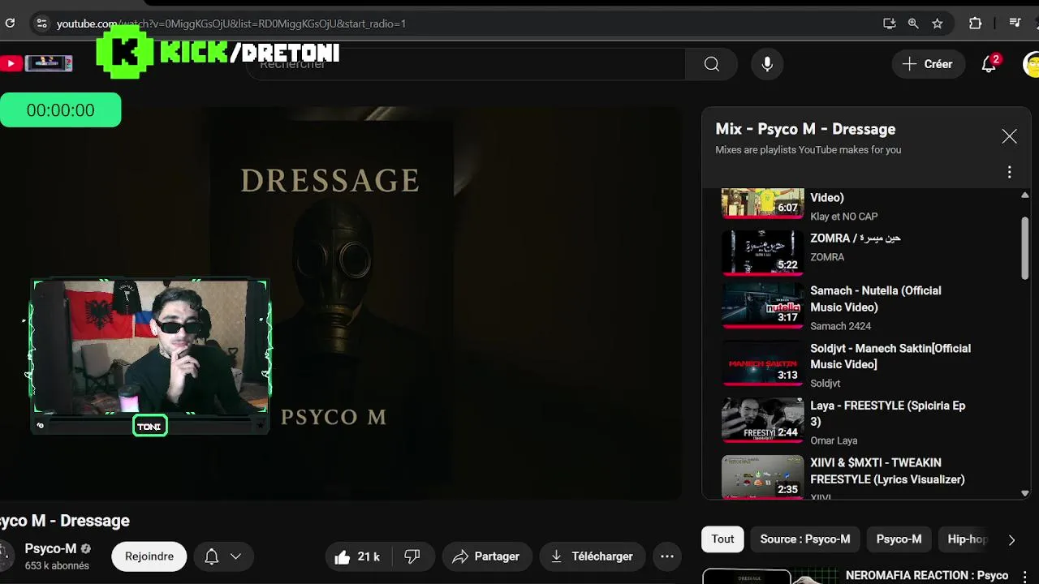Click the playlist scrollbar down arrow
Viewport: 1039px width, 584px height.
pos(1024,492)
